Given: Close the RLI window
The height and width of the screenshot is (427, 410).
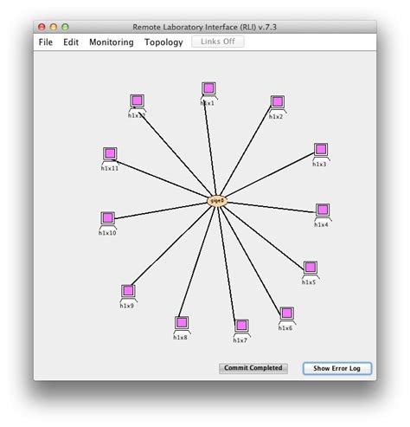Looking at the screenshot, I should (x=42, y=27).
